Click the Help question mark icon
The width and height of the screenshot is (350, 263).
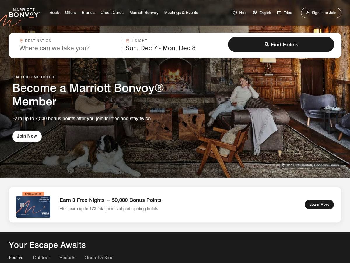[235, 13]
